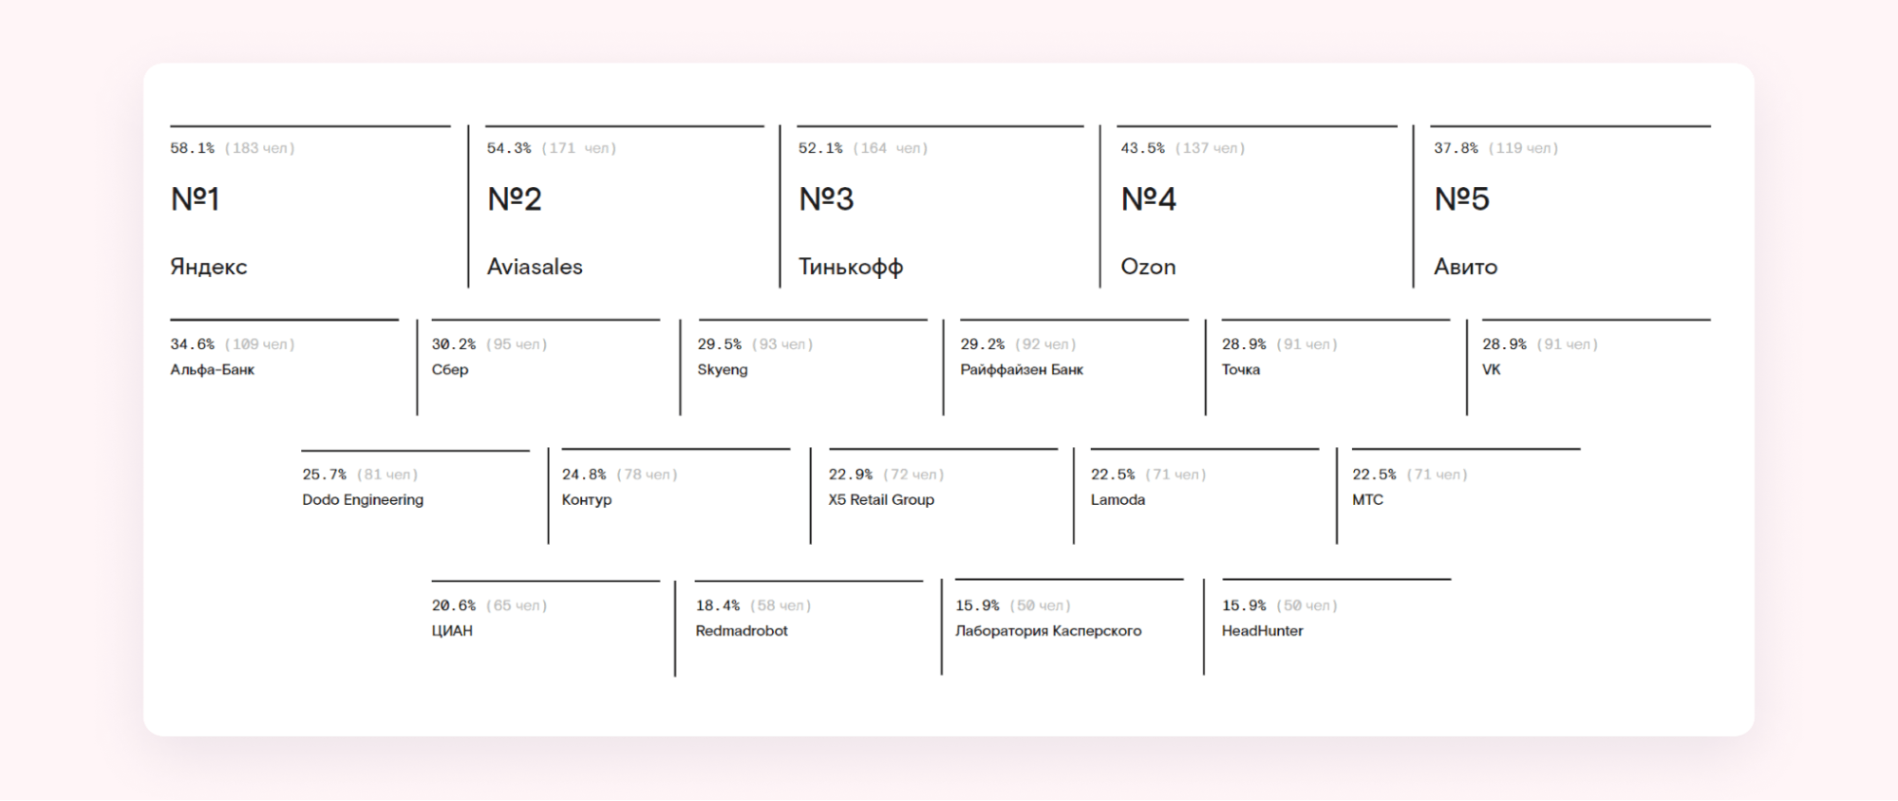Click the VK label
The height and width of the screenshot is (801, 1898).
point(1492,370)
